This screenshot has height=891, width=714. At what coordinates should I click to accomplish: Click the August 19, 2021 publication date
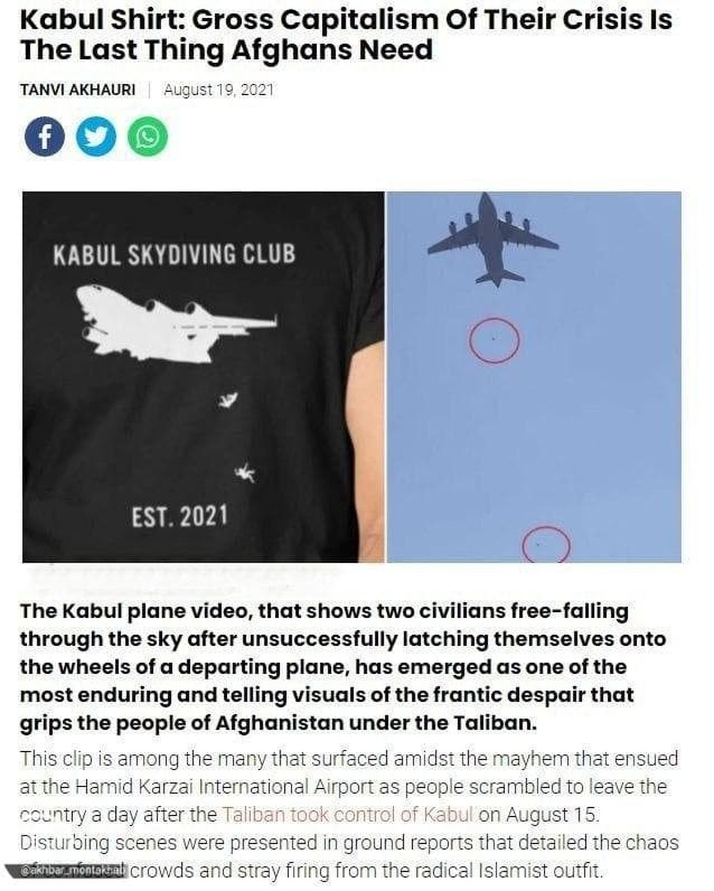[x=219, y=90]
